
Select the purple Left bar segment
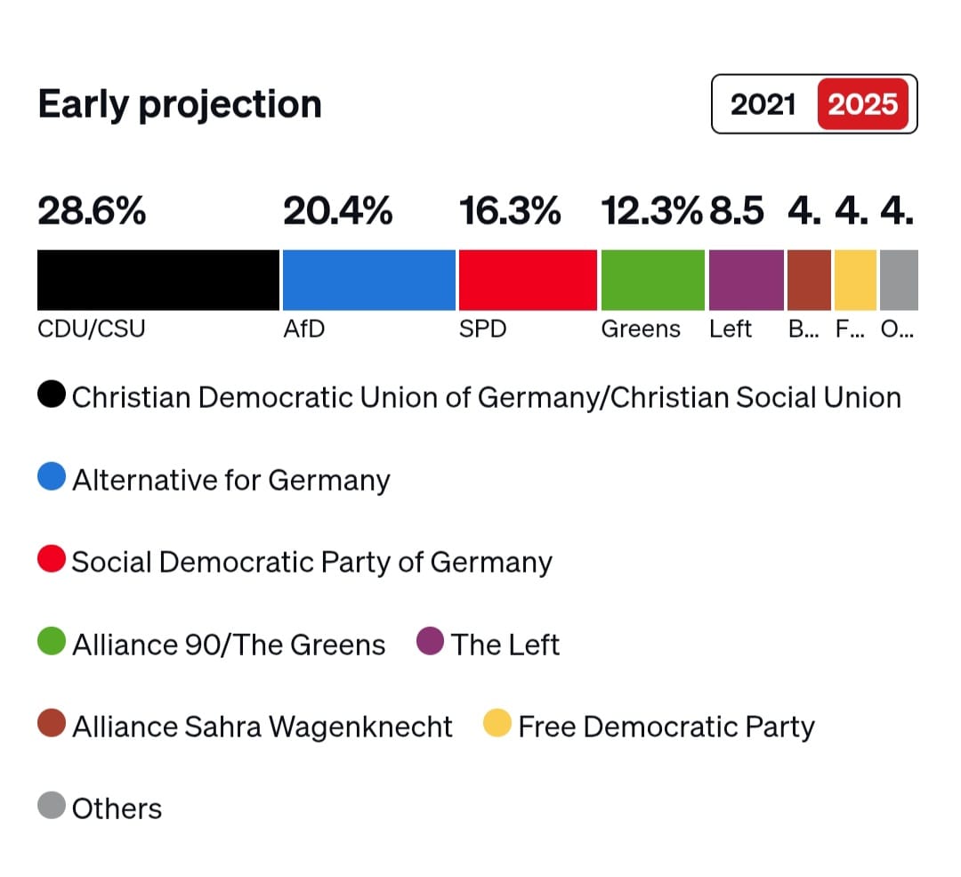(x=746, y=280)
